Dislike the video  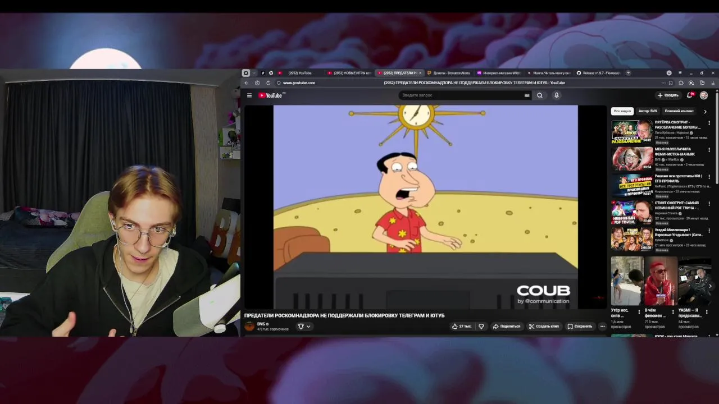coord(481,326)
